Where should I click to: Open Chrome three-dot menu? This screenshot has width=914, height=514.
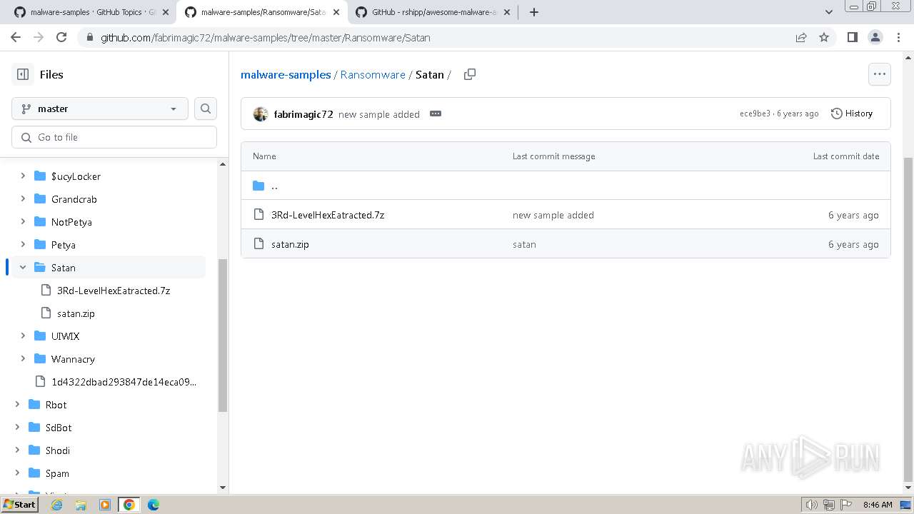pyautogui.click(x=898, y=37)
